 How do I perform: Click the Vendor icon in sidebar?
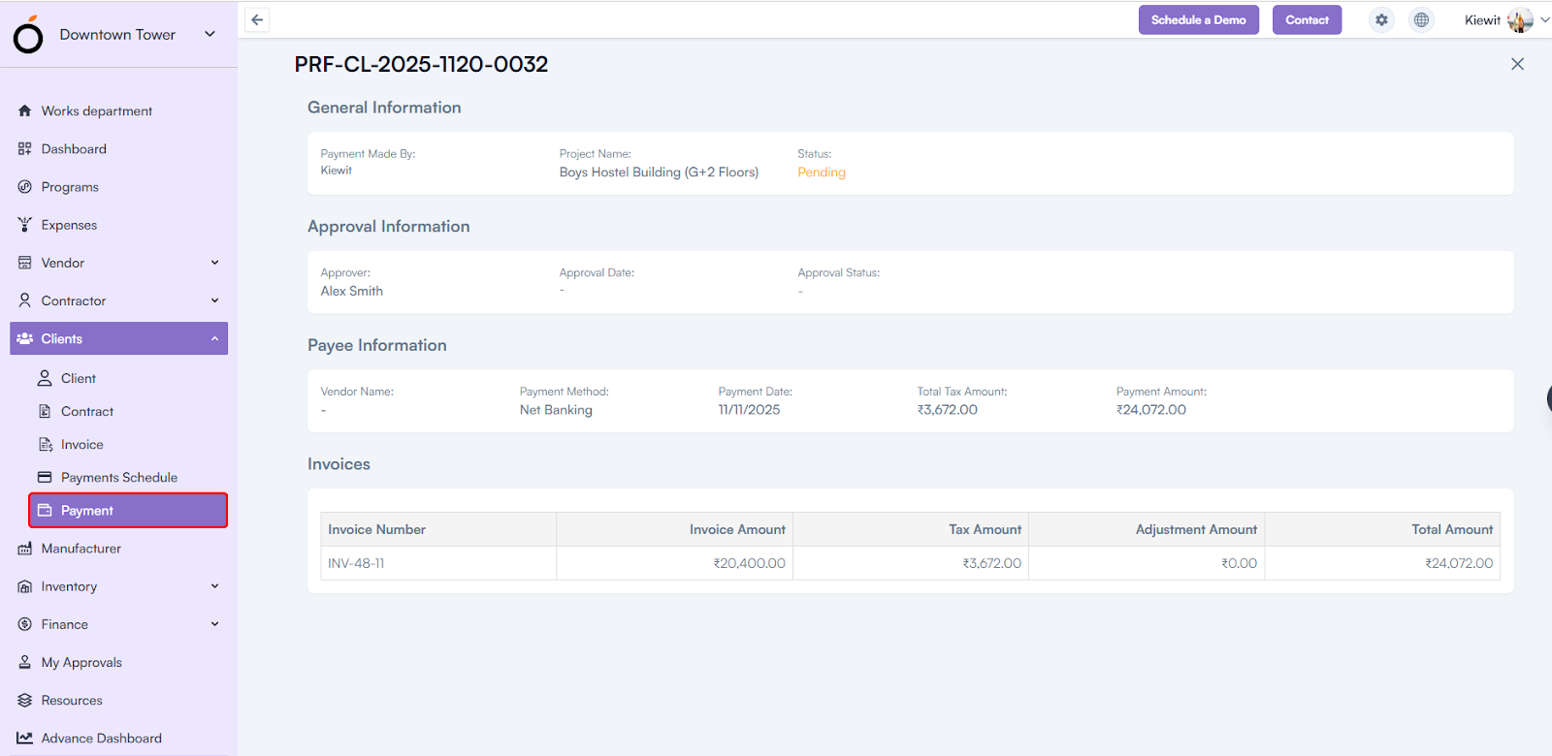[25, 263]
